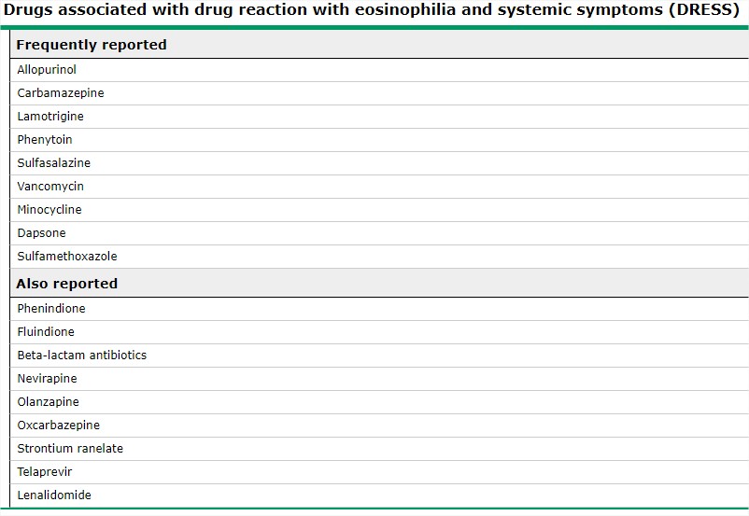Select the Minocycline row
This screenshot has width=749, height=516.
pos(49,210)
